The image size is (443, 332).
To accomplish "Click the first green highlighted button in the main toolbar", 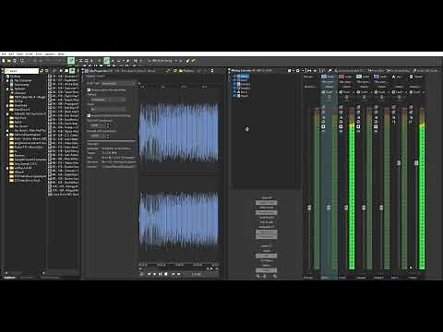I will pos(71,61).
